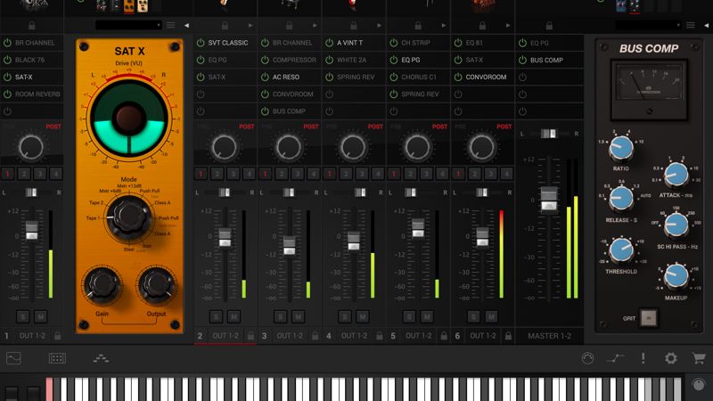Mute channel 1 with the M button
This screenshot has height=401, width=713.
(40, 317)
